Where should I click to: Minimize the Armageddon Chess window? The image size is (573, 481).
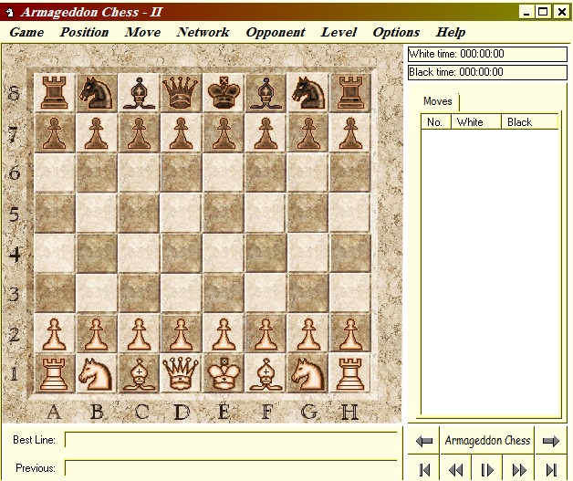coord(526,12)
